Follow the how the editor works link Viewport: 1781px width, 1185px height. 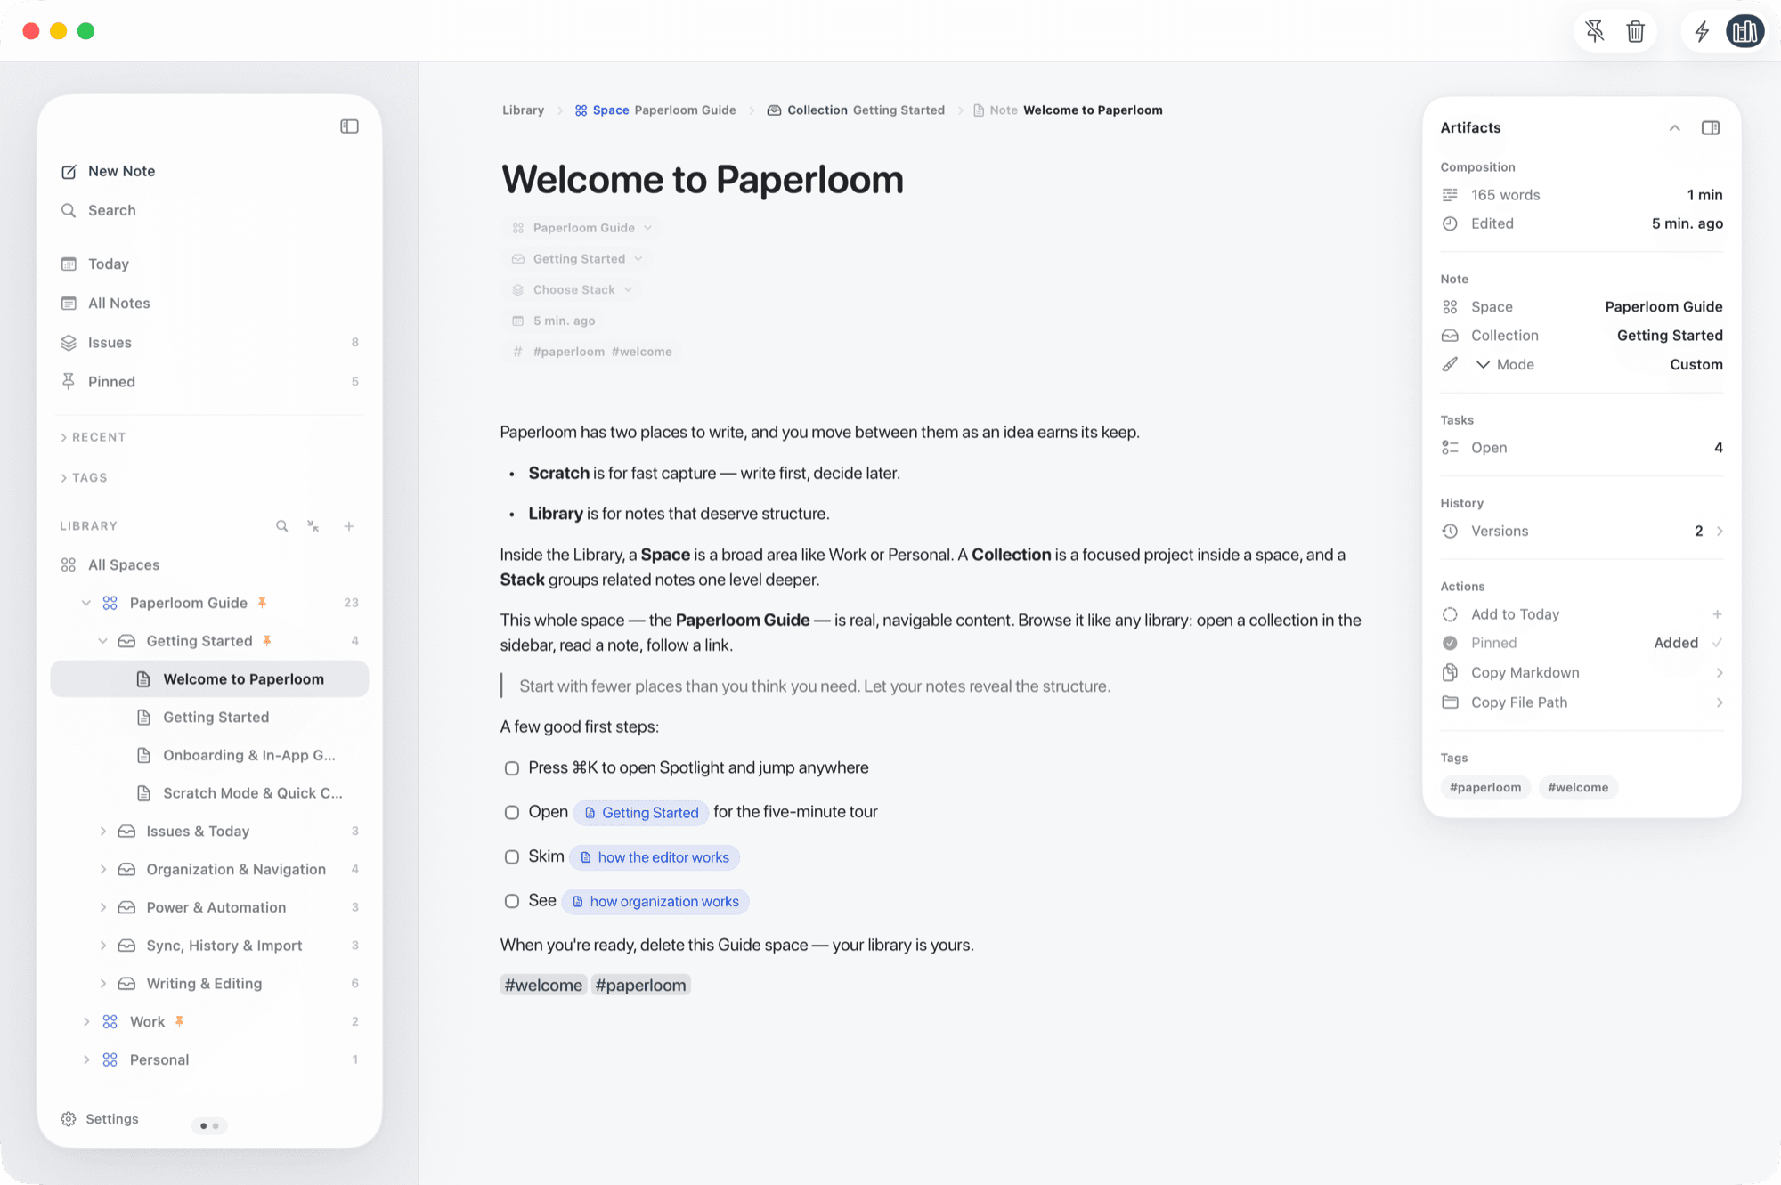click(655, 857)
